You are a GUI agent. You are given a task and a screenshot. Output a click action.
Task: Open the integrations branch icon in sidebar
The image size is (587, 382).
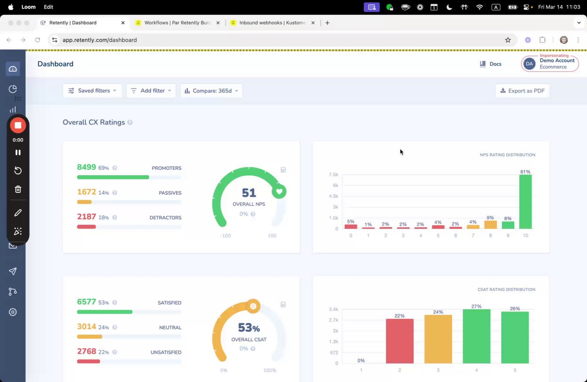13,292
